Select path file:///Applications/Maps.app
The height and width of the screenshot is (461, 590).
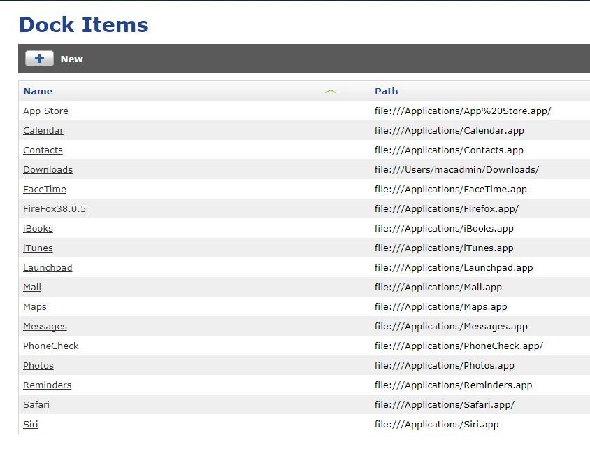coord(441,307)
